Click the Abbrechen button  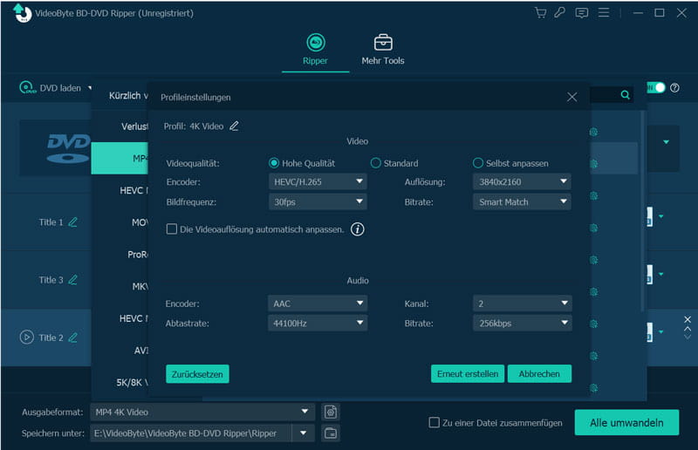[539, 374]
